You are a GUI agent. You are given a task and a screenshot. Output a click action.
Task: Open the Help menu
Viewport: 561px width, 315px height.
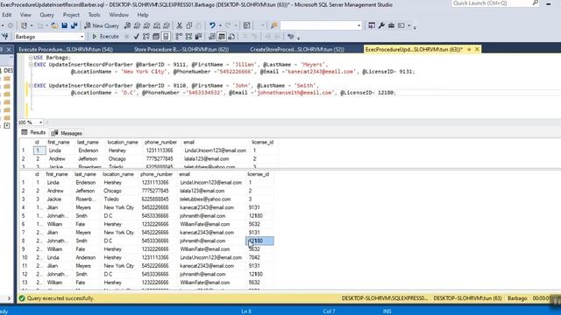pos(143,15)
